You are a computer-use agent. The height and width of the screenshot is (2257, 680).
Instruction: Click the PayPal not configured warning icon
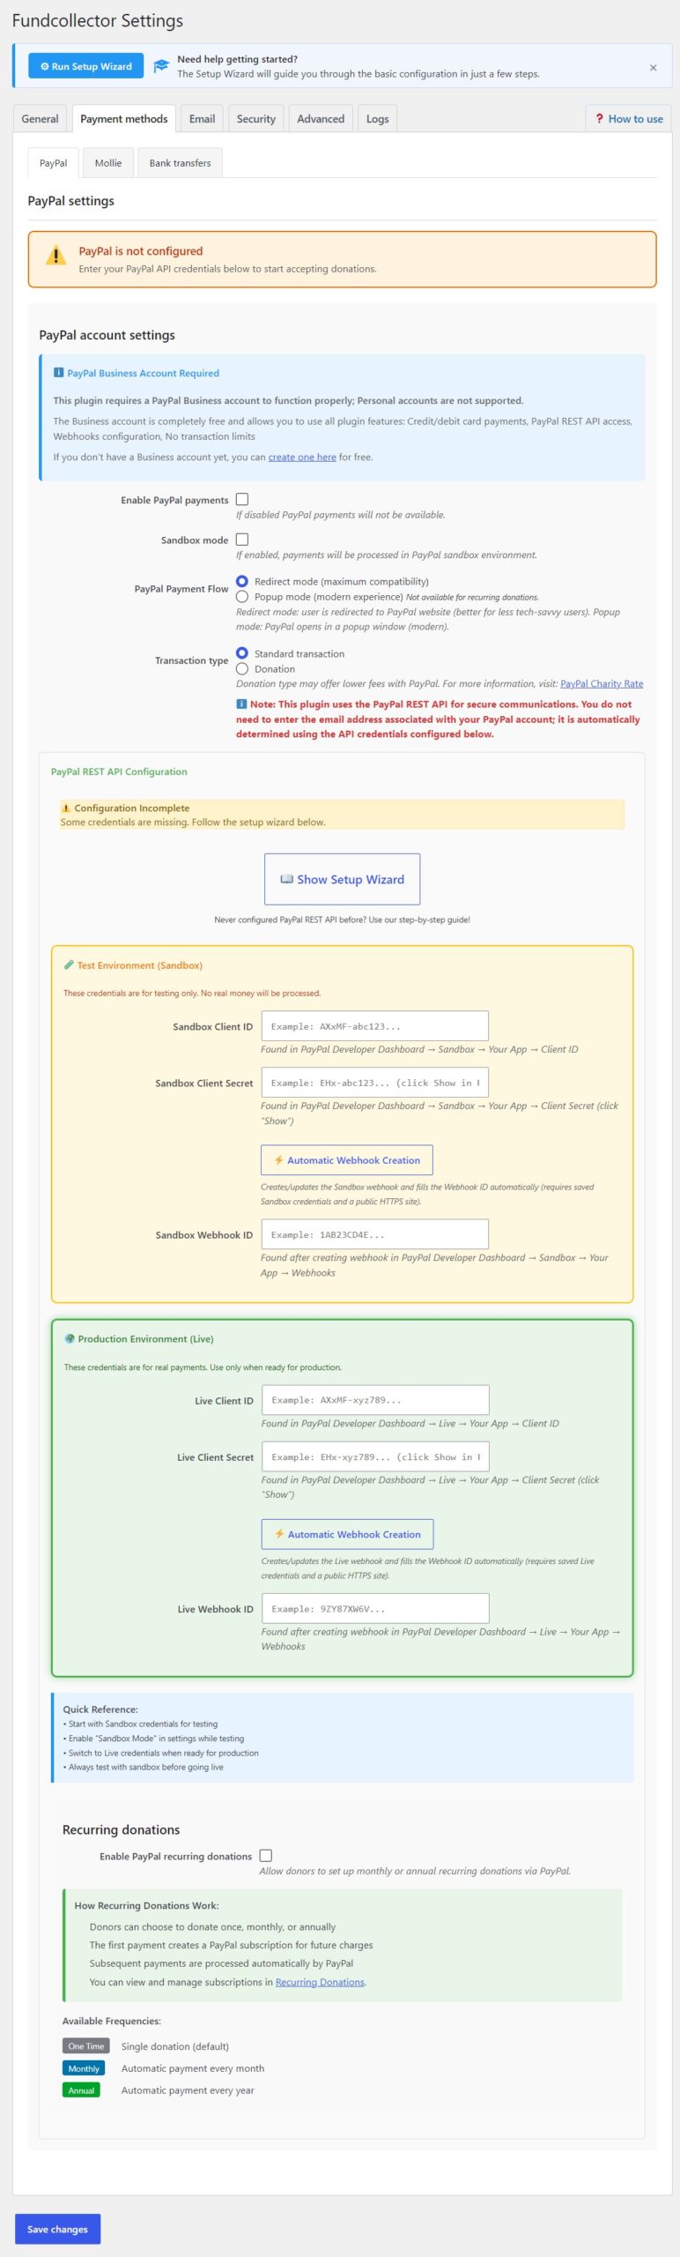point(55,257)
